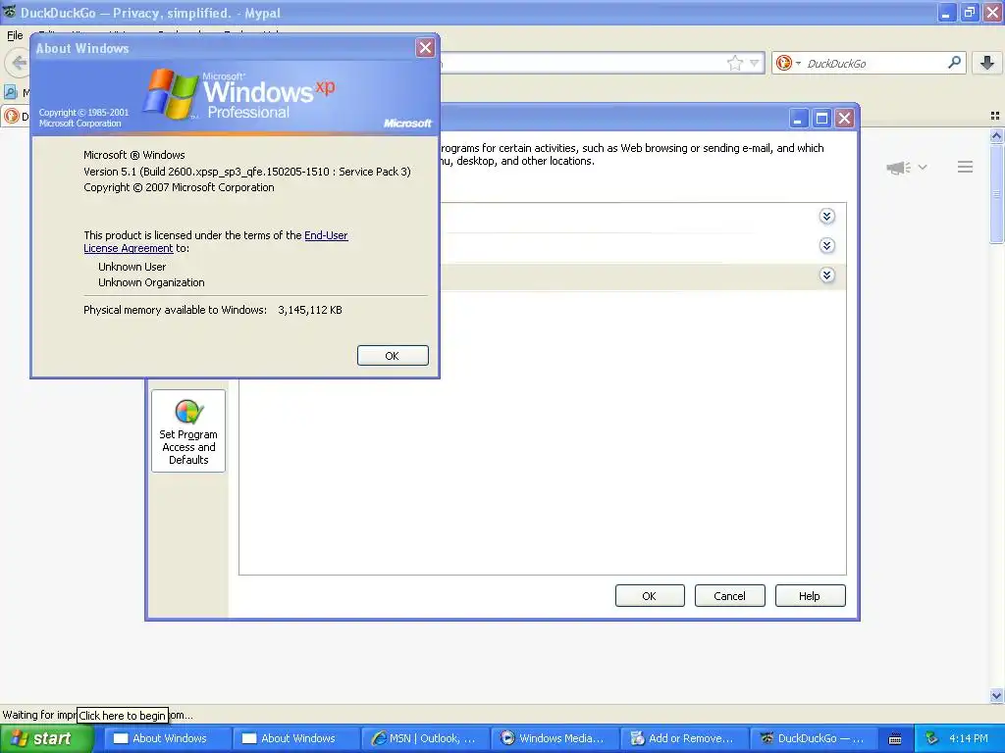The height and width of the screenshot is (753, 1005).
Task: Click the browser scrollbar up arrow
Action: click(x=996, y=135)
